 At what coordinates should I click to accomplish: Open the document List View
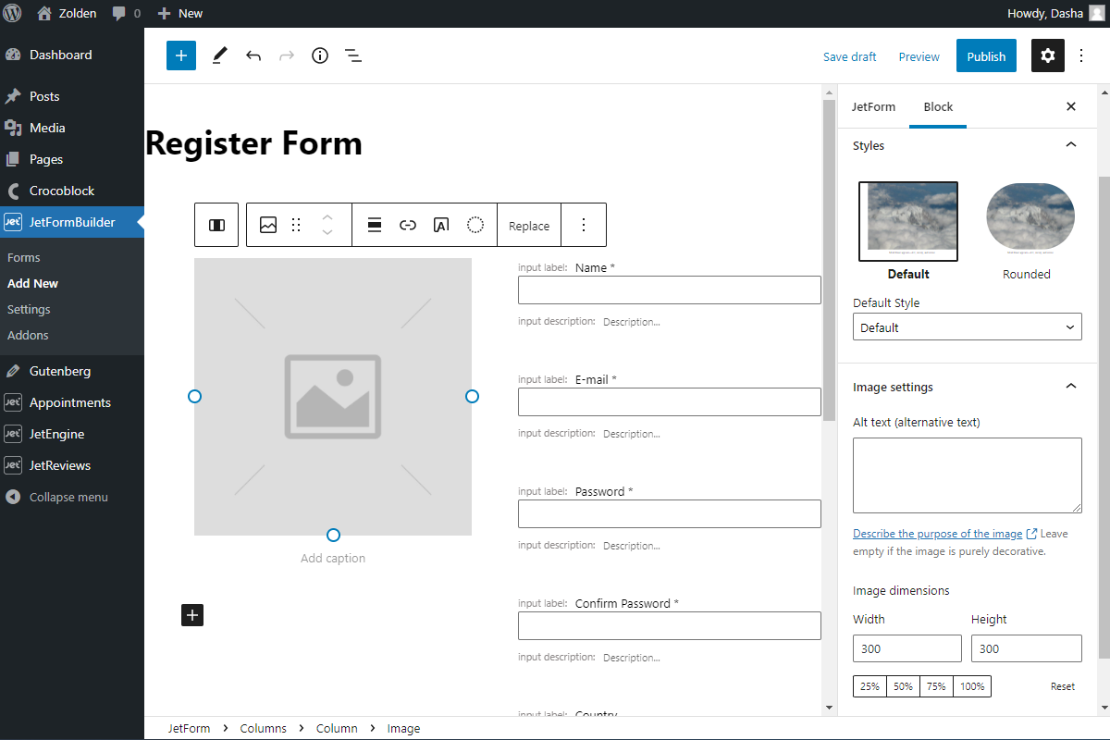pos(352,55)
